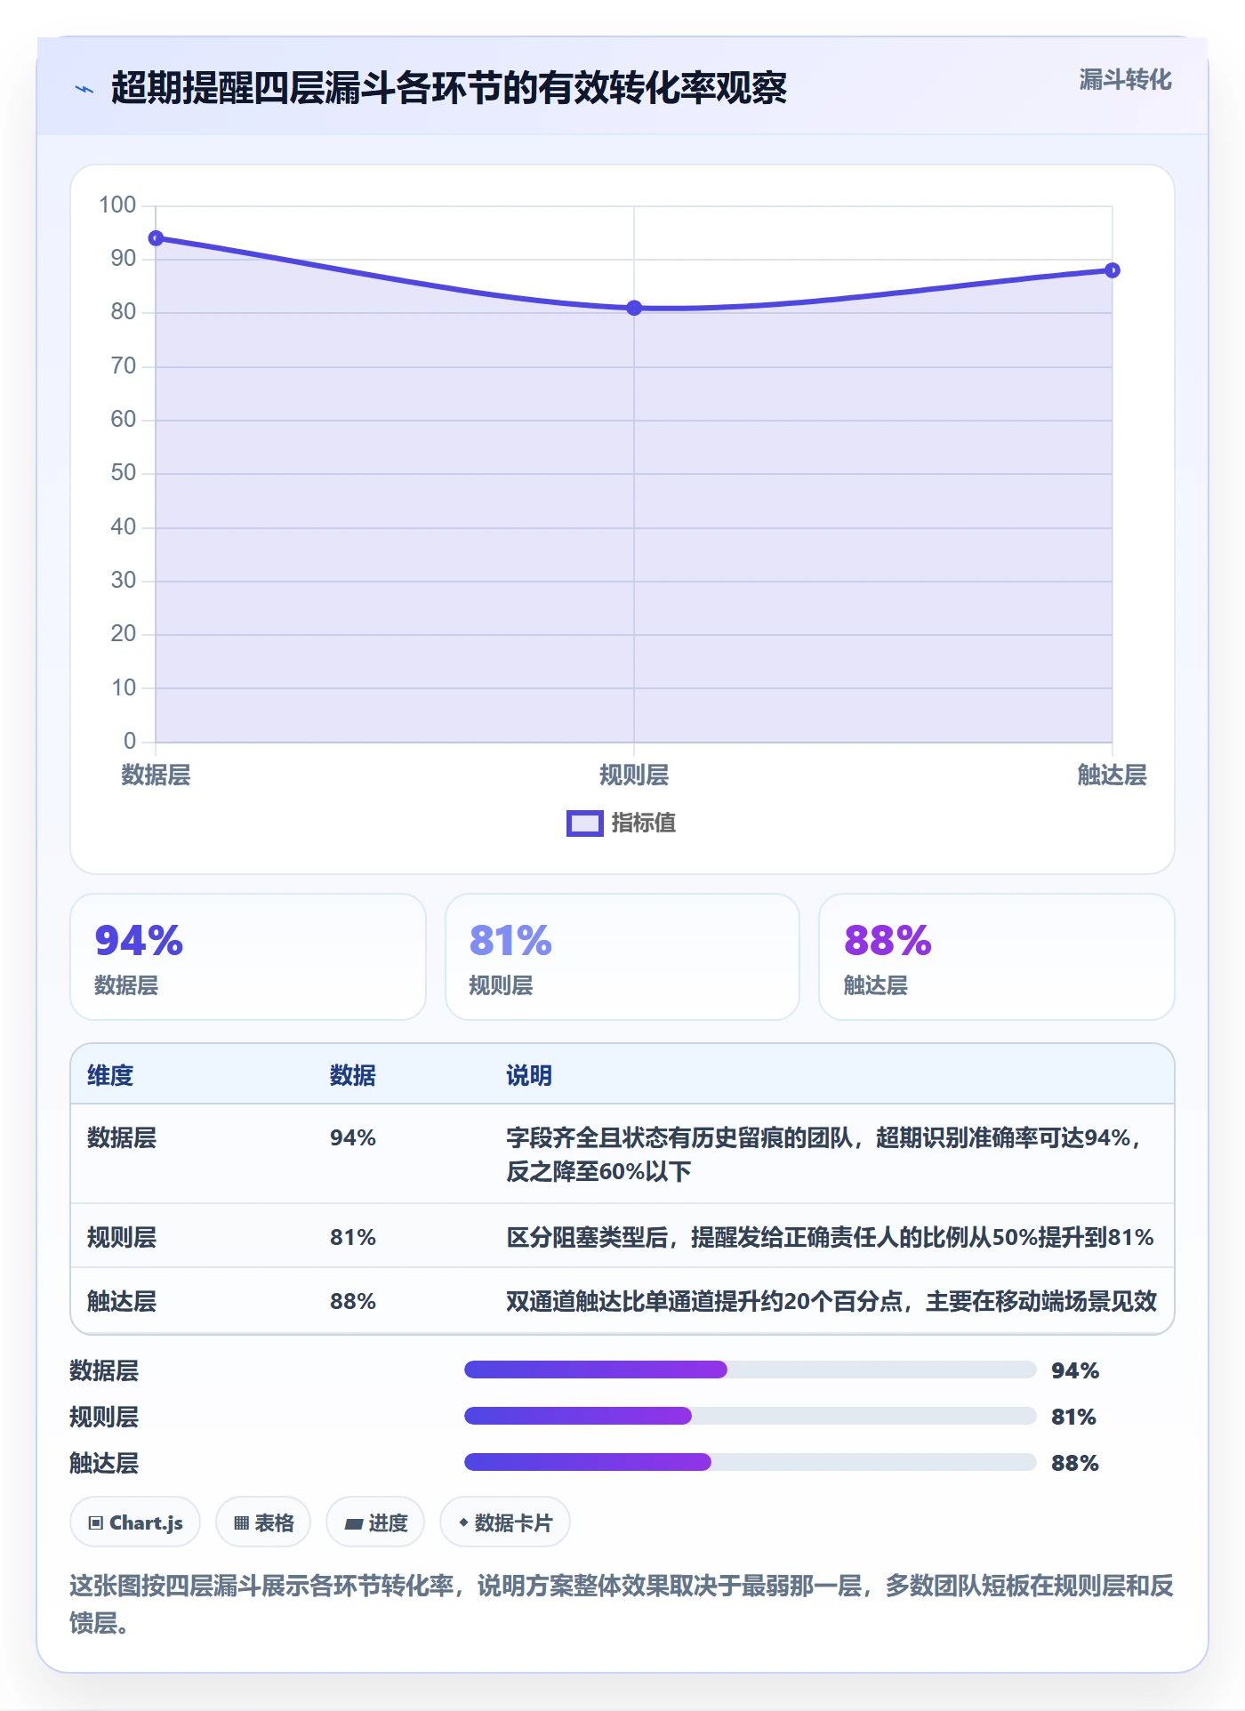Viewport: 1245px width, 1711px height.
Task: Click the 规则层 label on the chart x-axis
Action: [x=634, y=775]
